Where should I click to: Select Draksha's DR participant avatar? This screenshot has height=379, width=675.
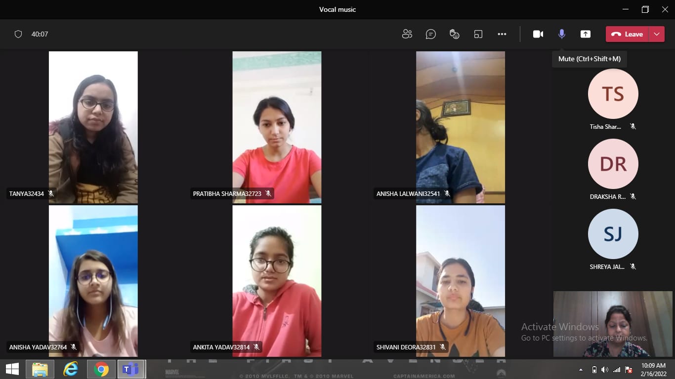(x=613, y=164)
